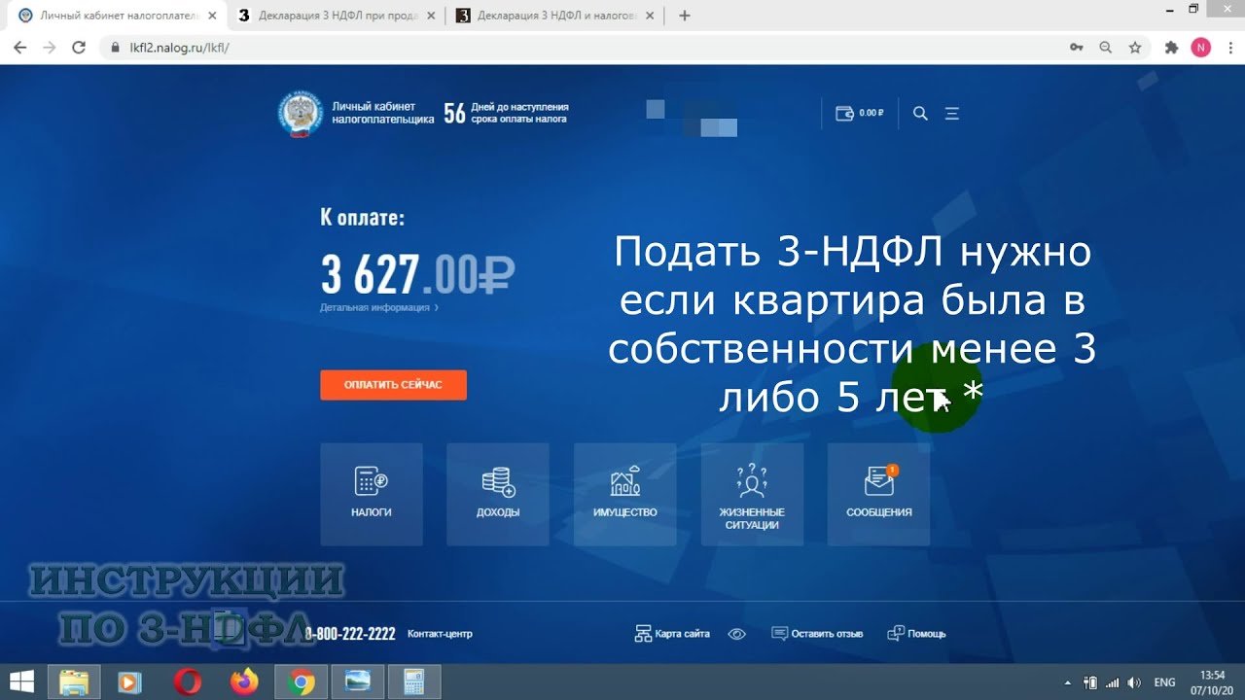Open the Сообщения tile
The image size is (1245, 700).
[879, 494]
